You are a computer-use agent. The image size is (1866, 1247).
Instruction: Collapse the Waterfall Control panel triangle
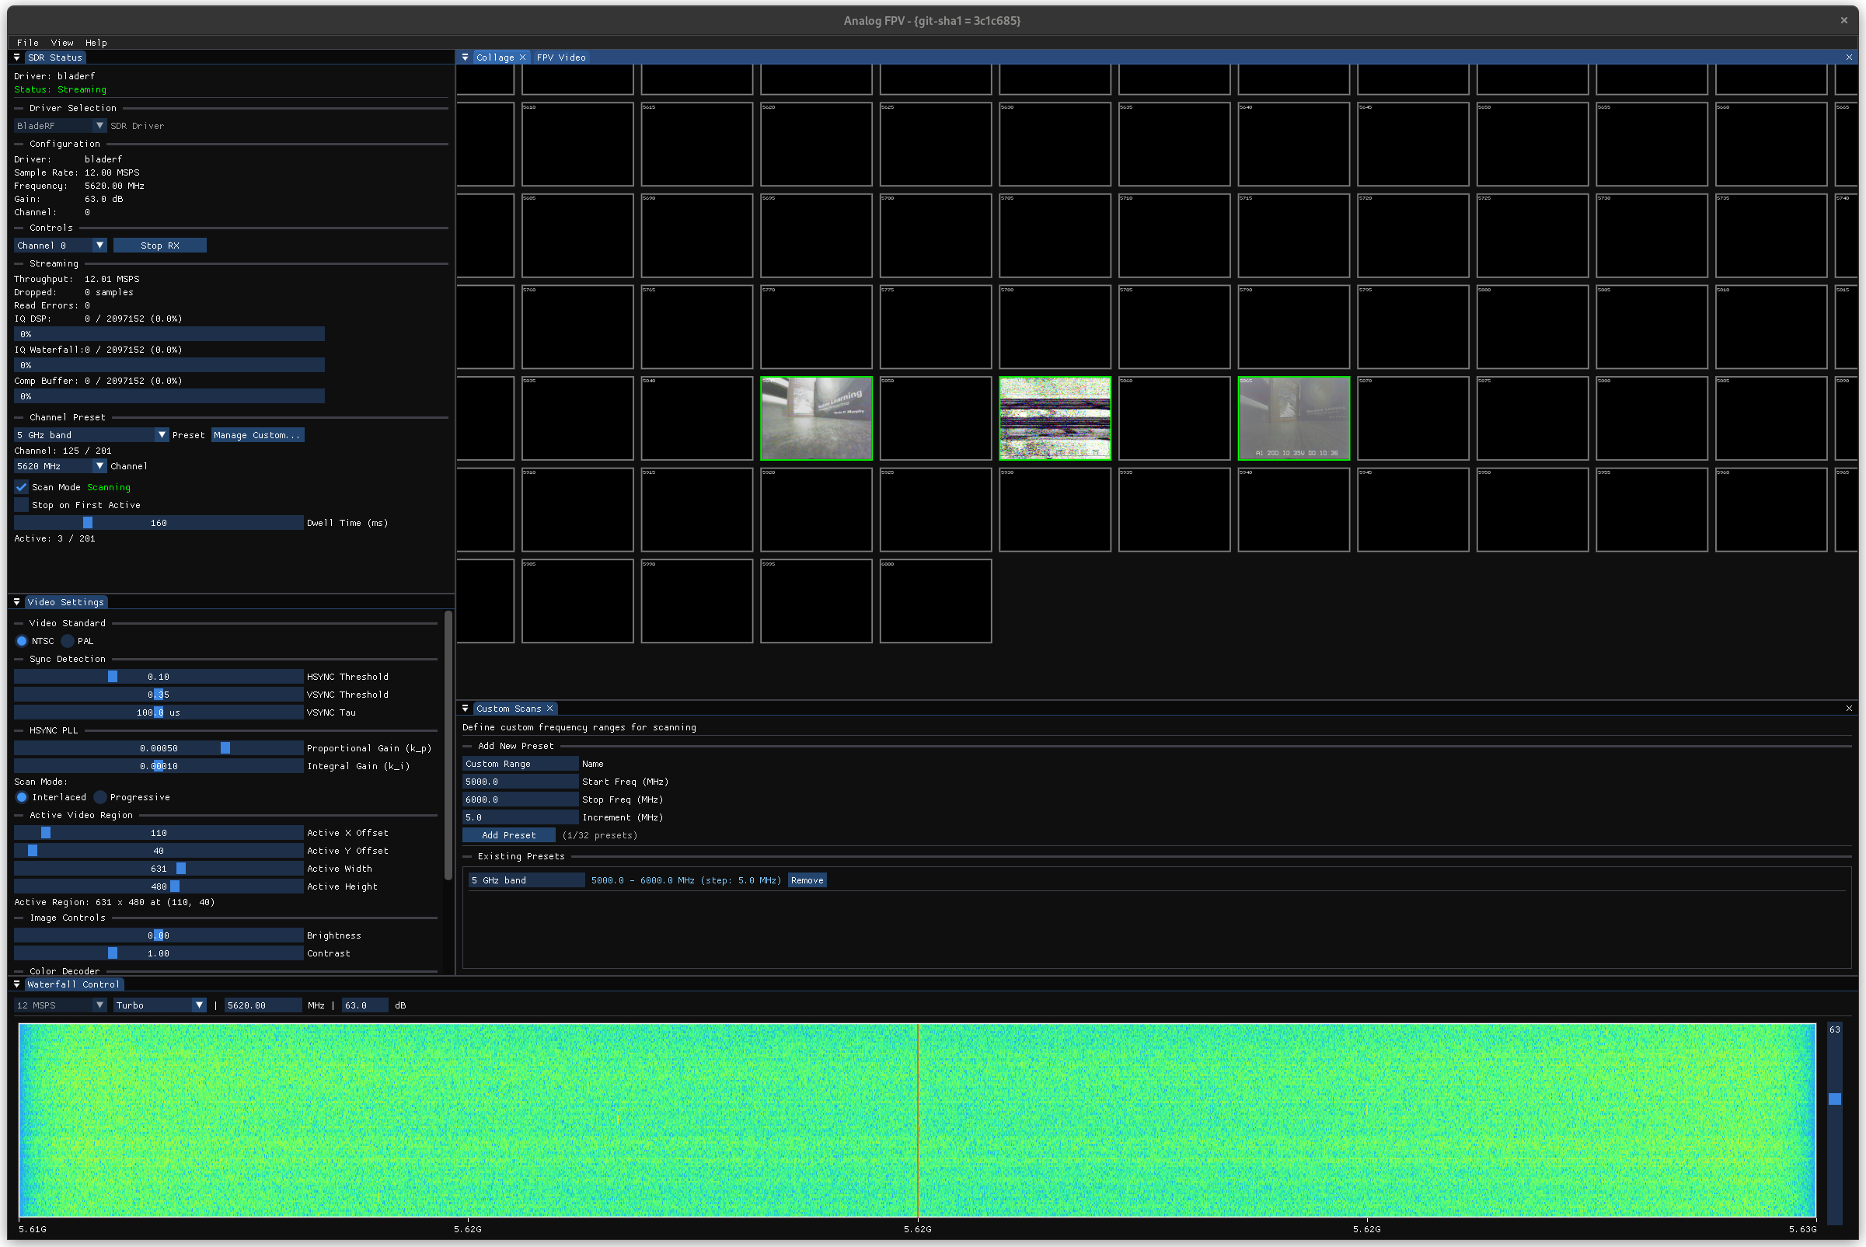(x=16, y=984)
